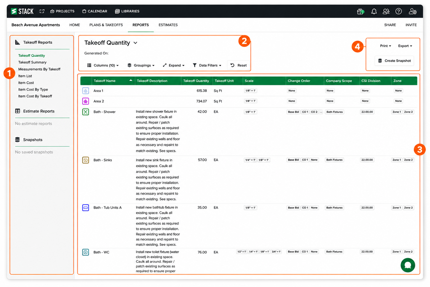Open the Columns (10) dropdown
The width and height of the screenshot is (430, 287).
tap(103, 65)
